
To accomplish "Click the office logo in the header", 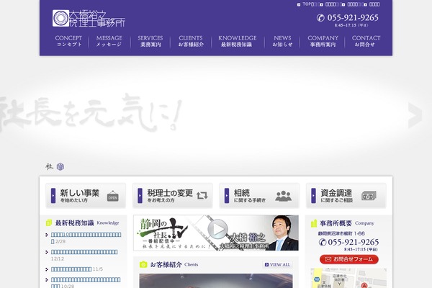I will coord(89,18).
